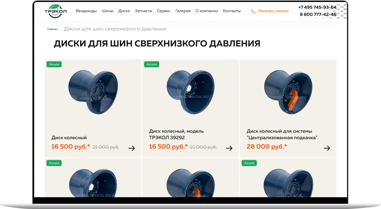This screenshot has width=381, height=209.
Task: Click Акция badge on Диск колесный card
Action: (54, 64)
